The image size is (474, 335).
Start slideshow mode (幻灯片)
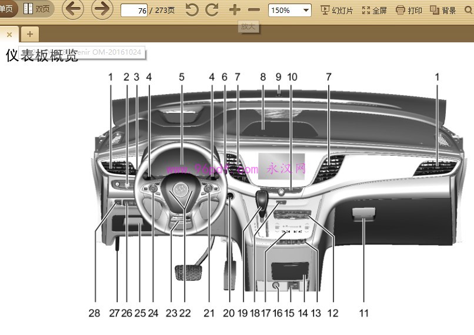coord(337,10)
